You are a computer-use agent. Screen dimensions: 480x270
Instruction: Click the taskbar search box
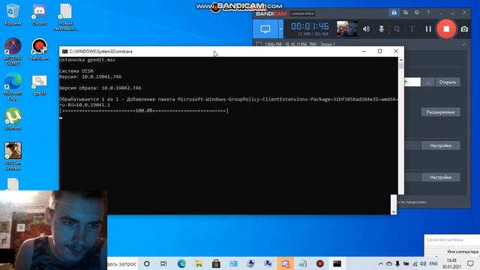click(x=121, y=263)
